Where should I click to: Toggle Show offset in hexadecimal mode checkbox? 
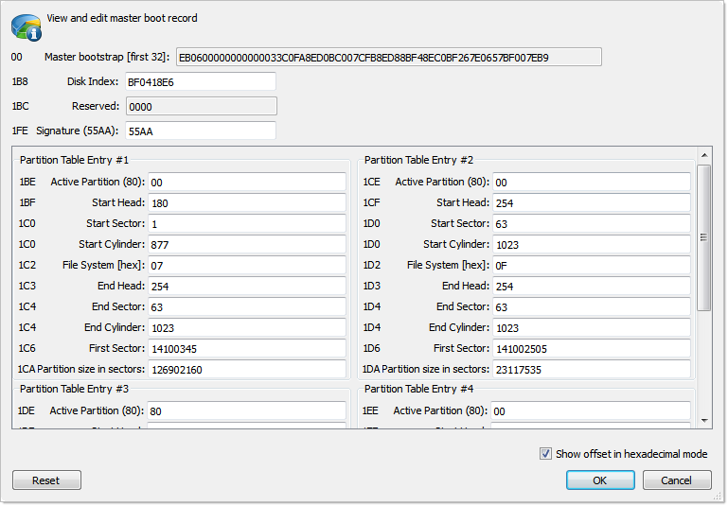tap(545, 454)
